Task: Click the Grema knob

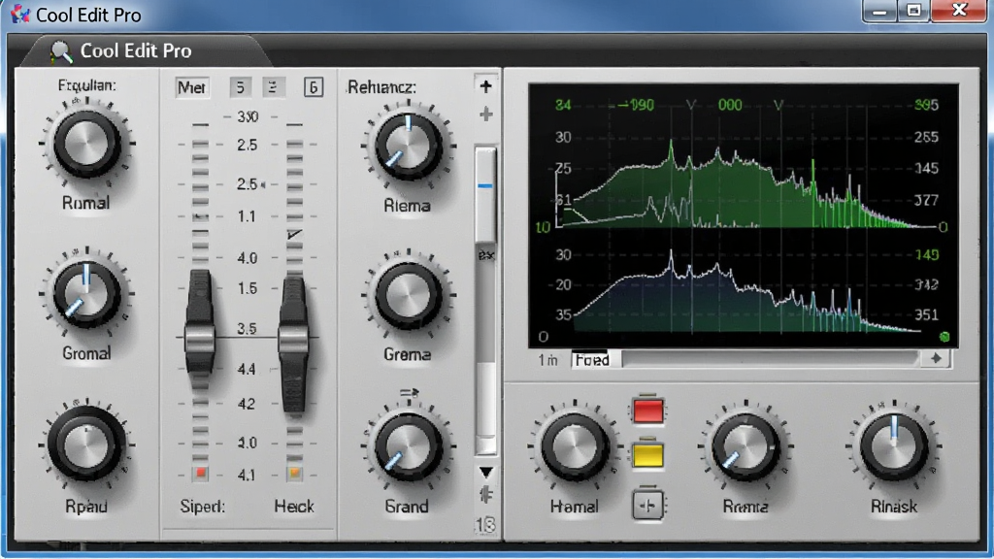Action: [x=409, y=296]
